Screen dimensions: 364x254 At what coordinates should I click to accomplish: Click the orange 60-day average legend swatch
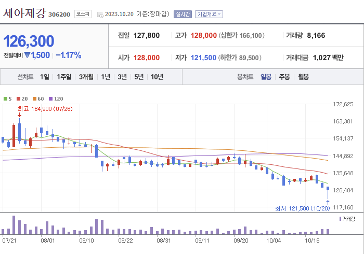point(35,99)
